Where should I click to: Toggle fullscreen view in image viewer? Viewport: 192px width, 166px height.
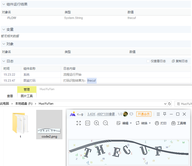pyautogui.click(x=79, y=123)
